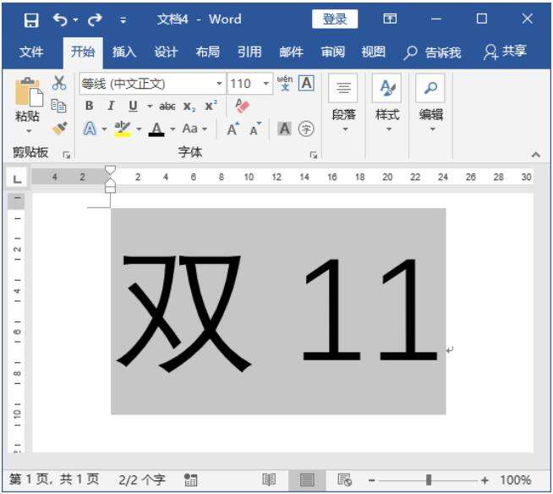
Task: Switch to the 邮件 tab
Action: tap(292, 52)
